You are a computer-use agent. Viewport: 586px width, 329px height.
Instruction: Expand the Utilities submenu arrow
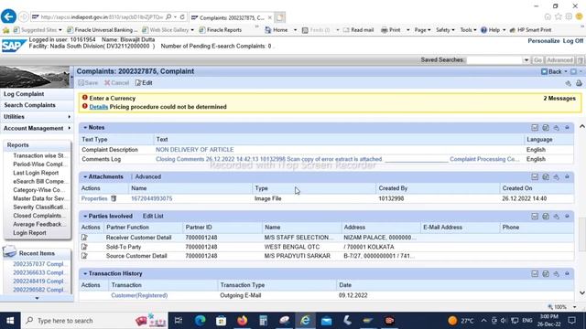click(70, 117)
